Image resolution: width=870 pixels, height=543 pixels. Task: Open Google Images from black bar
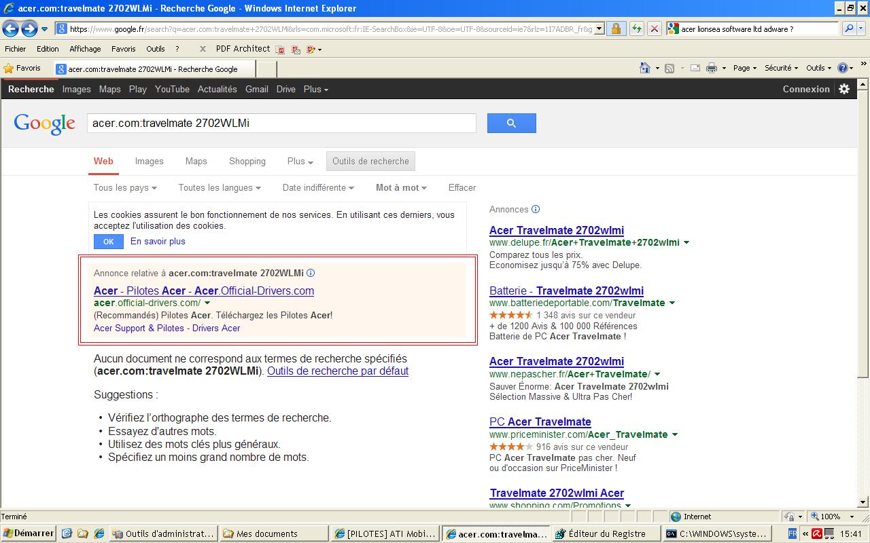coord(76,89)
